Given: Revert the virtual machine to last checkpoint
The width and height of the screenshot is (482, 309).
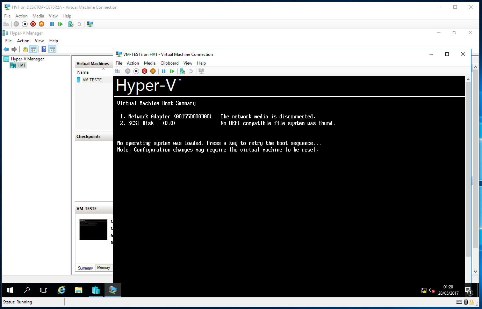Looking at the screenshot, I should [x=190, y=71].
